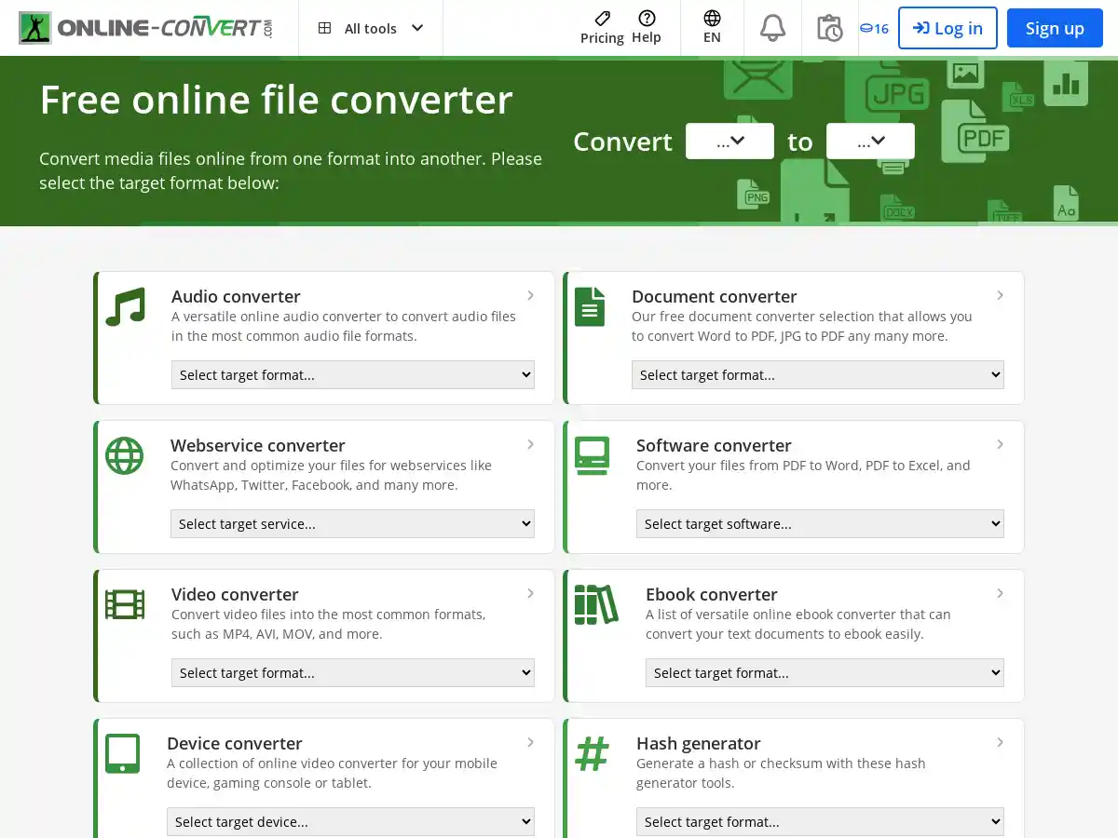Open the Help menu item
Screen dimensions: 1118x838
(x=647, y=28)
